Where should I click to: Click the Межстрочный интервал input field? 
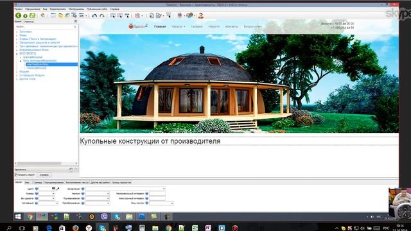pyautogui.click(x=157, y=198)
